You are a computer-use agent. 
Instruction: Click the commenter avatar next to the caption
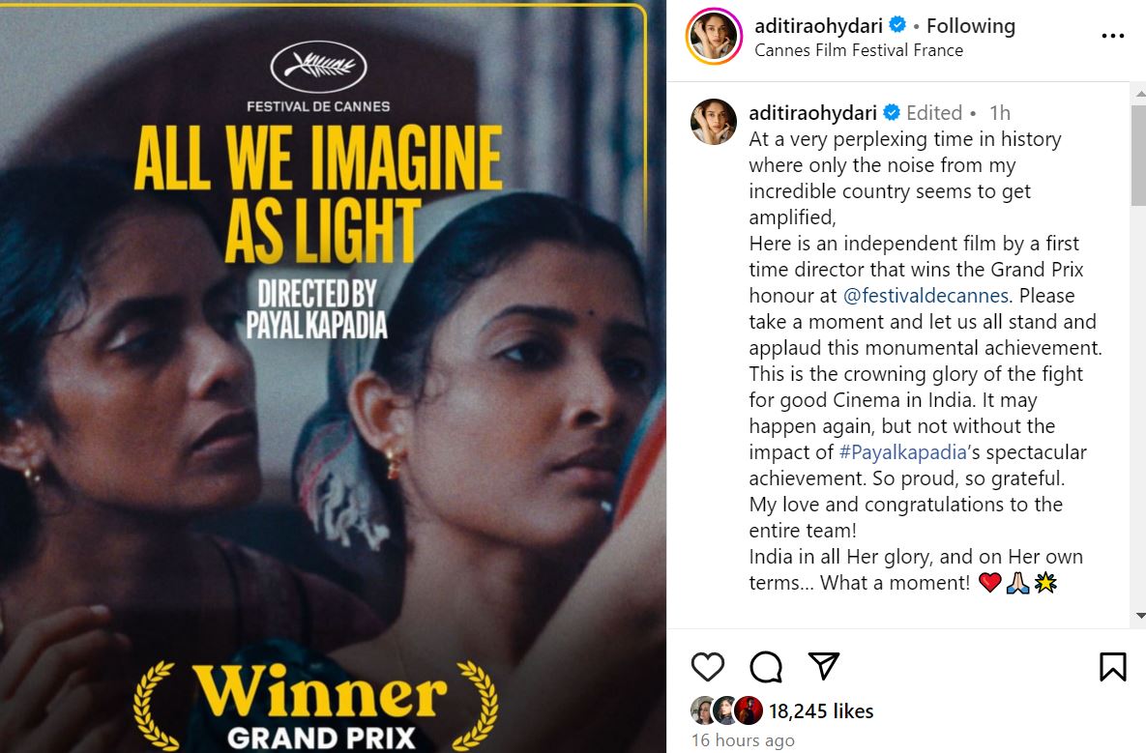point(714,121)
